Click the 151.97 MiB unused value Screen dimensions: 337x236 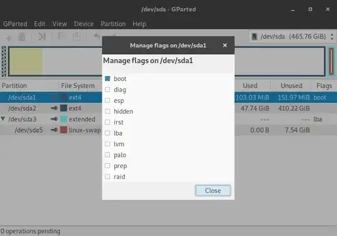click(x=294, y=97)
